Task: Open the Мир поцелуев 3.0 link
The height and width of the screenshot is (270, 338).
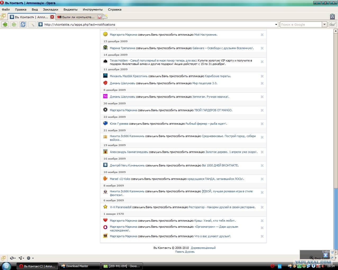Action: click(204, 83)
